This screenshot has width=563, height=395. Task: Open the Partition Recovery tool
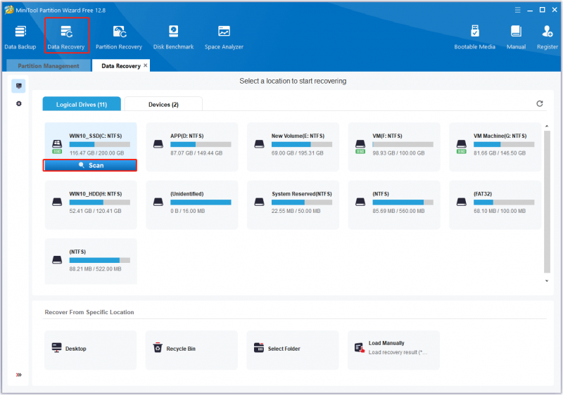119,37
